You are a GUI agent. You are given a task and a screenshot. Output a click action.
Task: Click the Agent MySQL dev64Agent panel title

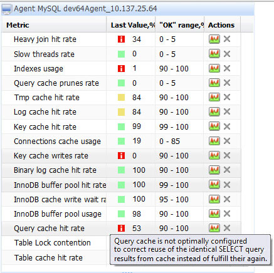(x=85, y=9)
